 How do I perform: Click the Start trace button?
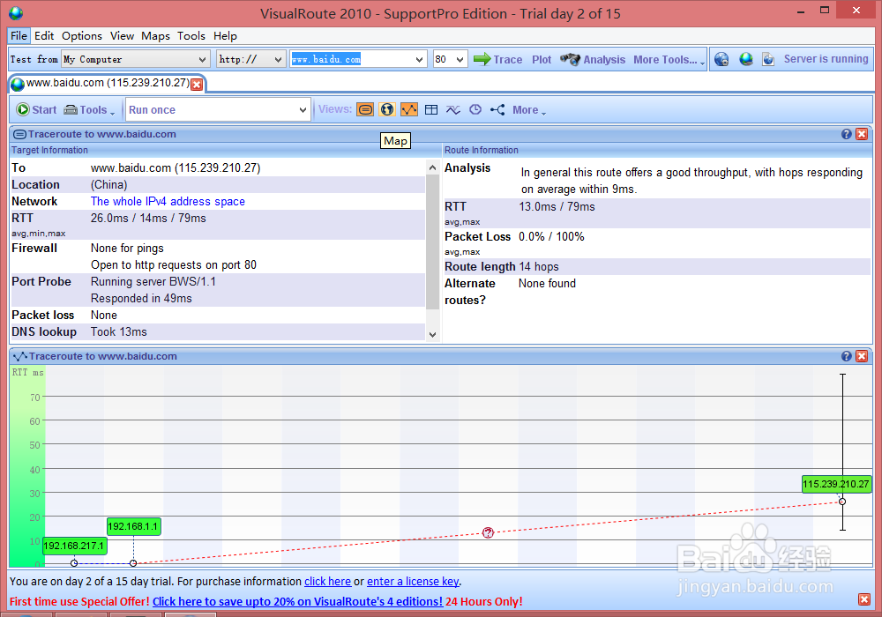pos(36,109)
